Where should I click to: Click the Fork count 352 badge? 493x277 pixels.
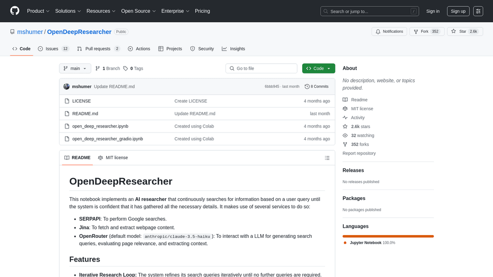click(435, 31)
